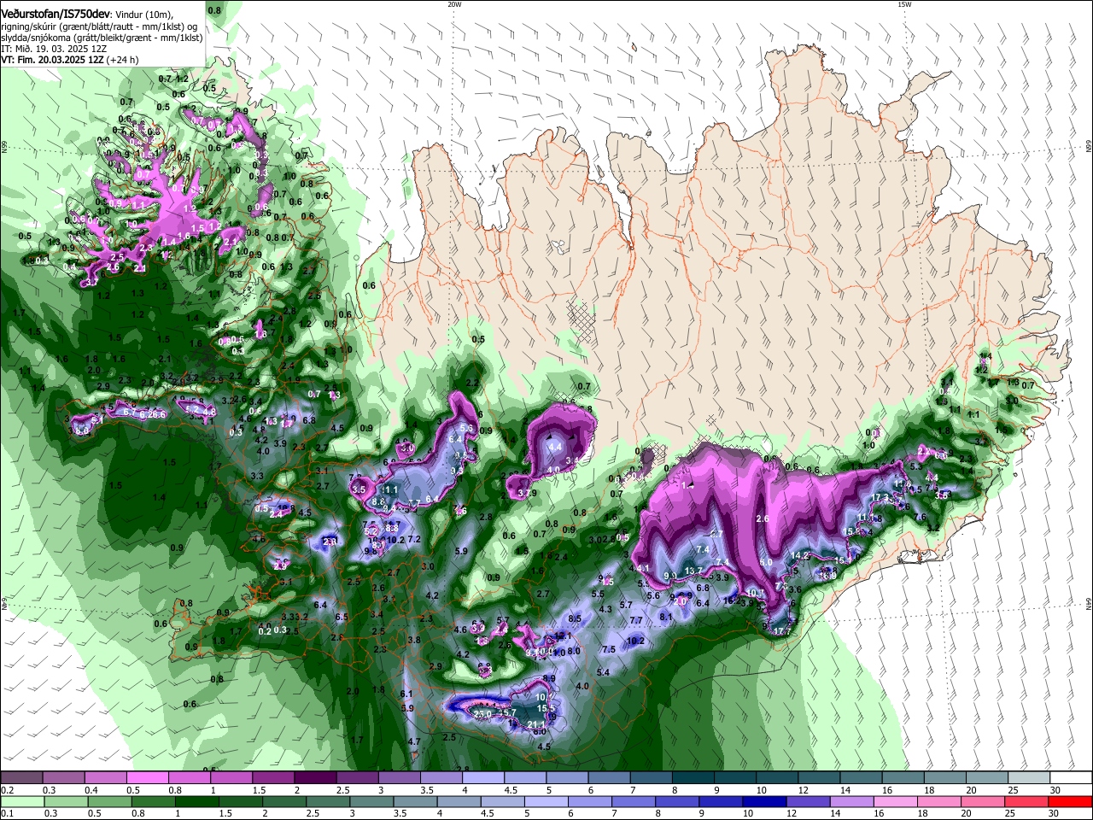Viewport: 1093px width, 820px height.
Task: Click the Veðurstofan/IS750dev title text
Action: click(x=55, y=13)
